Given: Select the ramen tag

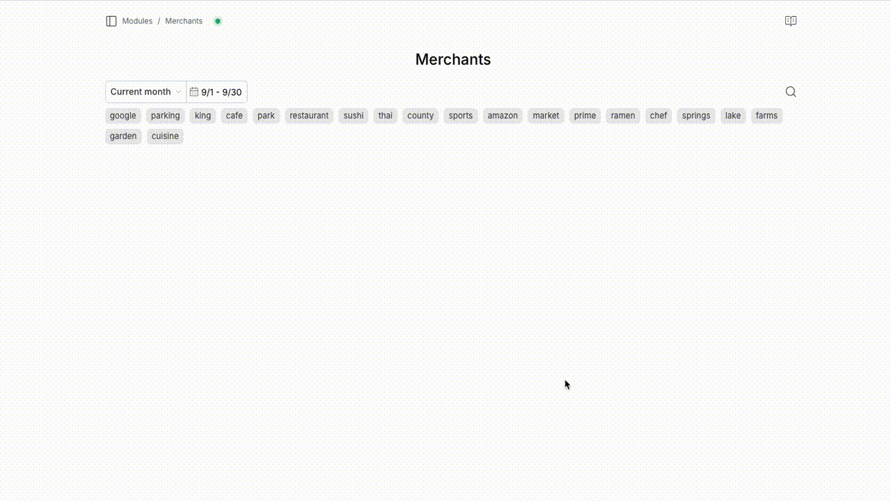Looking at the screenshot, I should coord(622,116).
